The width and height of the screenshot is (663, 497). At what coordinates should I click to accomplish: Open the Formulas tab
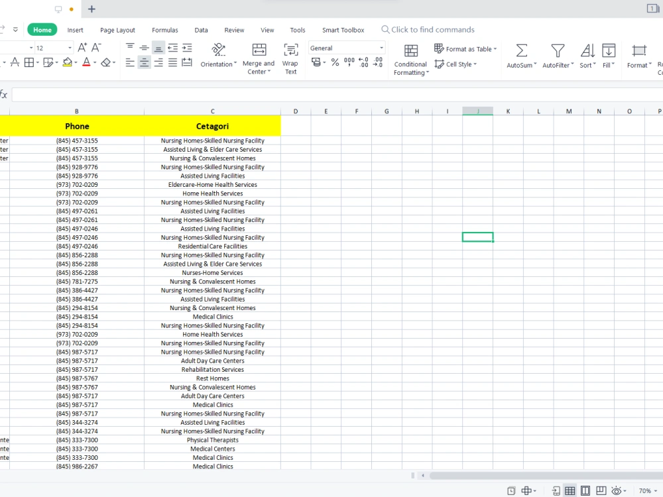(x=165, y=30)
